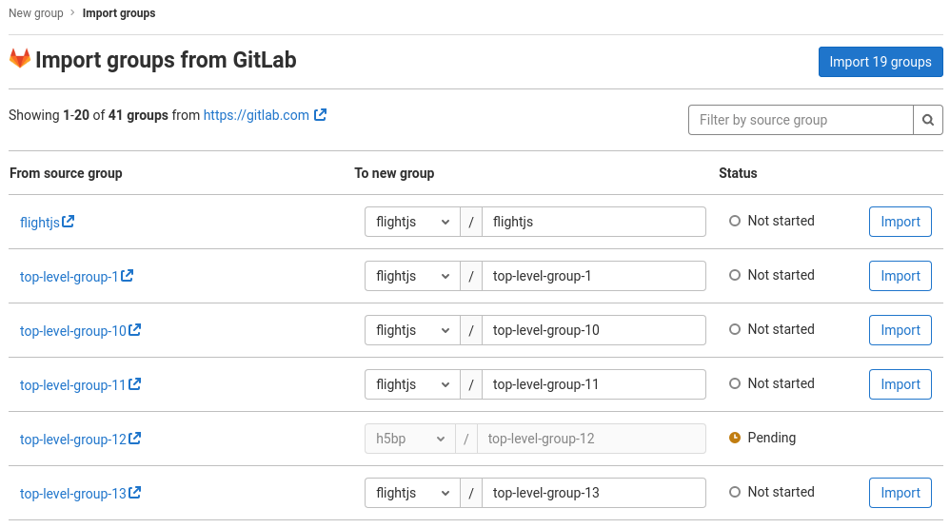This screenshot has width=950, height=528.
Task: Expand namespace dropdown for top-level-group-1
Action: coord(412,276)
